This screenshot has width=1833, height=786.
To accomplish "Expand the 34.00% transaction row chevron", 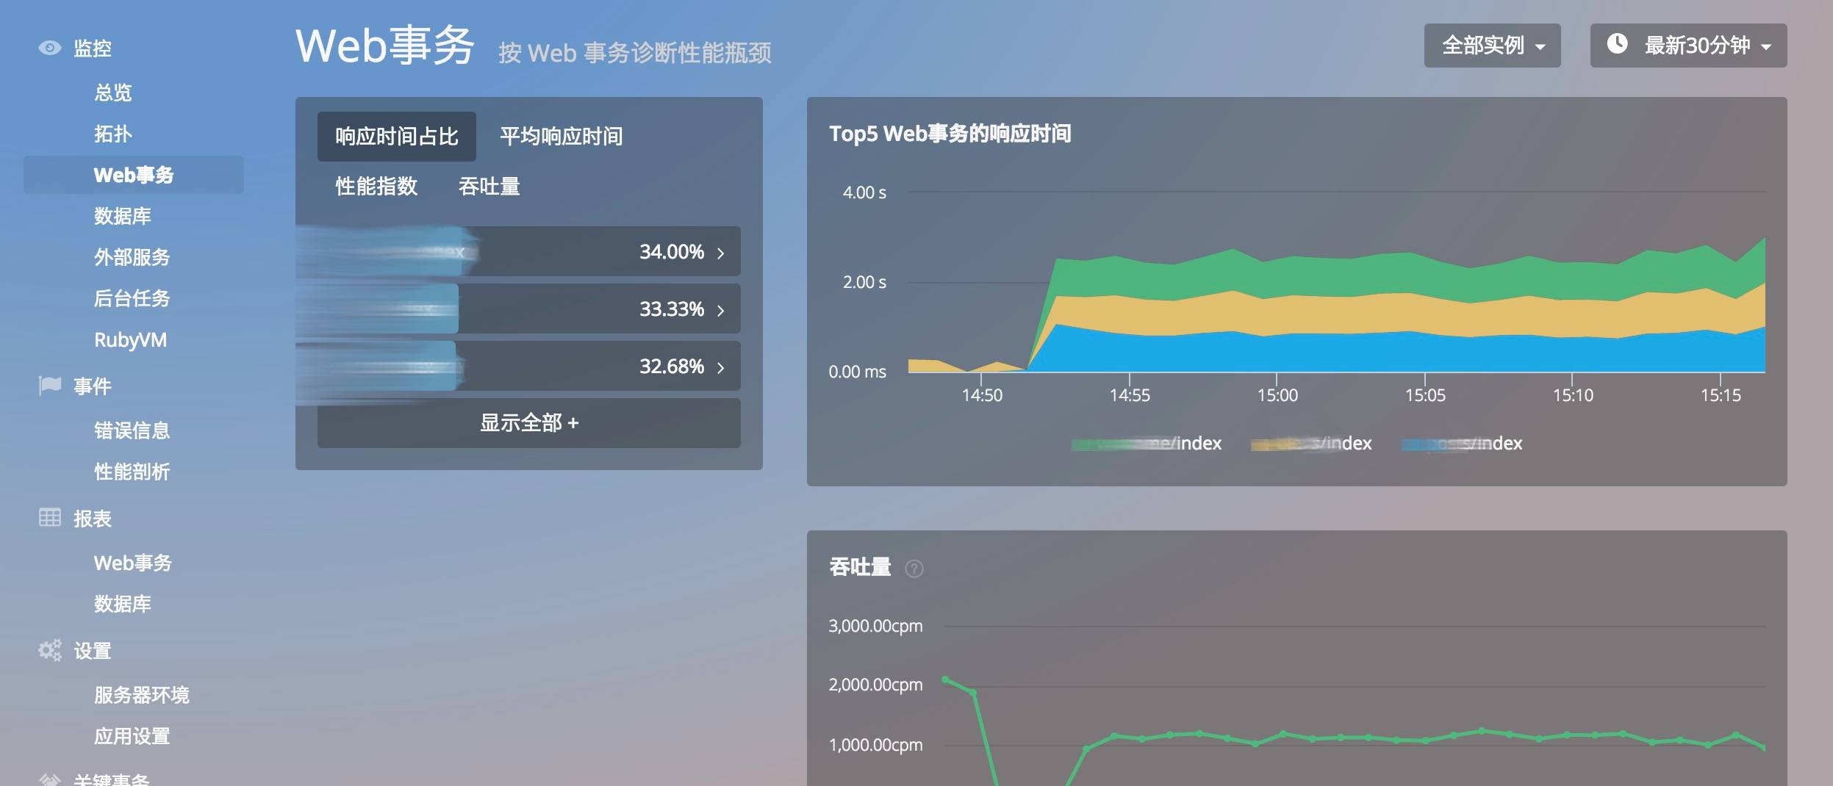I will tap(721, 253).
